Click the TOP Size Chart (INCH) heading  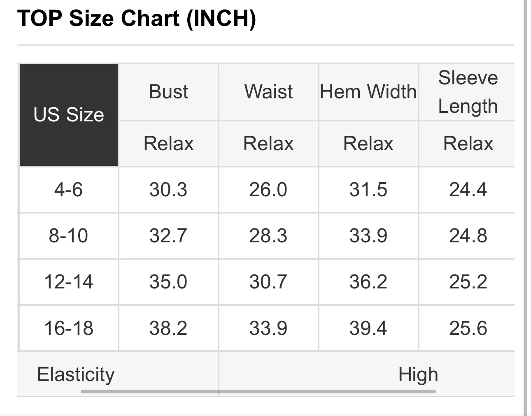[136, 19]
